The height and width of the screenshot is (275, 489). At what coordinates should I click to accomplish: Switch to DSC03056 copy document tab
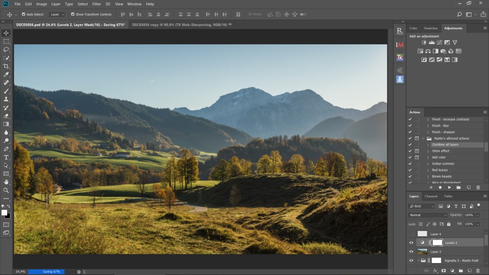[179, 24]
